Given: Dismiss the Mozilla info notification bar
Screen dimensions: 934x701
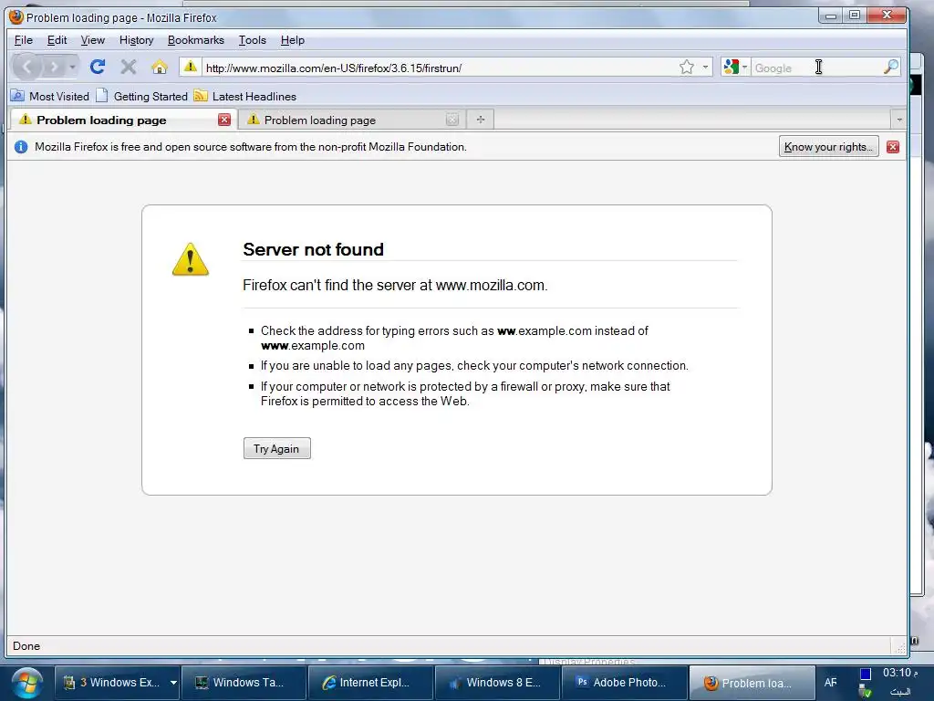Looking at the screenshot, I should point(892,147).
